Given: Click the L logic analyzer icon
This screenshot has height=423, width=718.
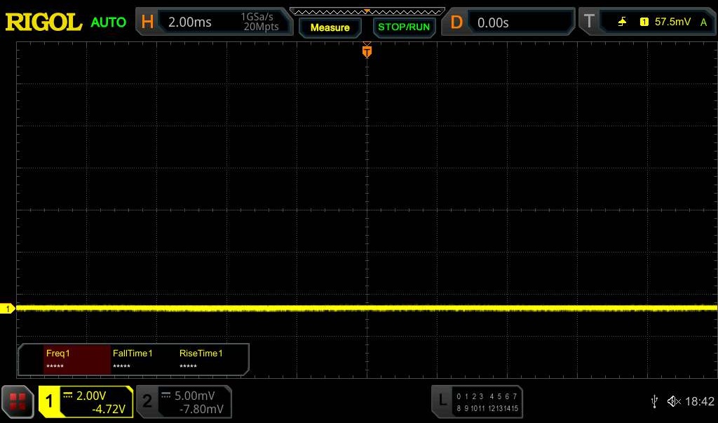Looking at the screenshot, I should point(442,401).
